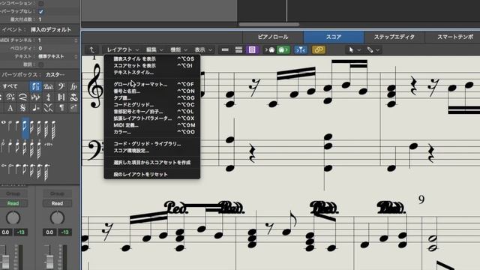Switch to the スマートテンポ tab
480x270 pixels.
453,37
